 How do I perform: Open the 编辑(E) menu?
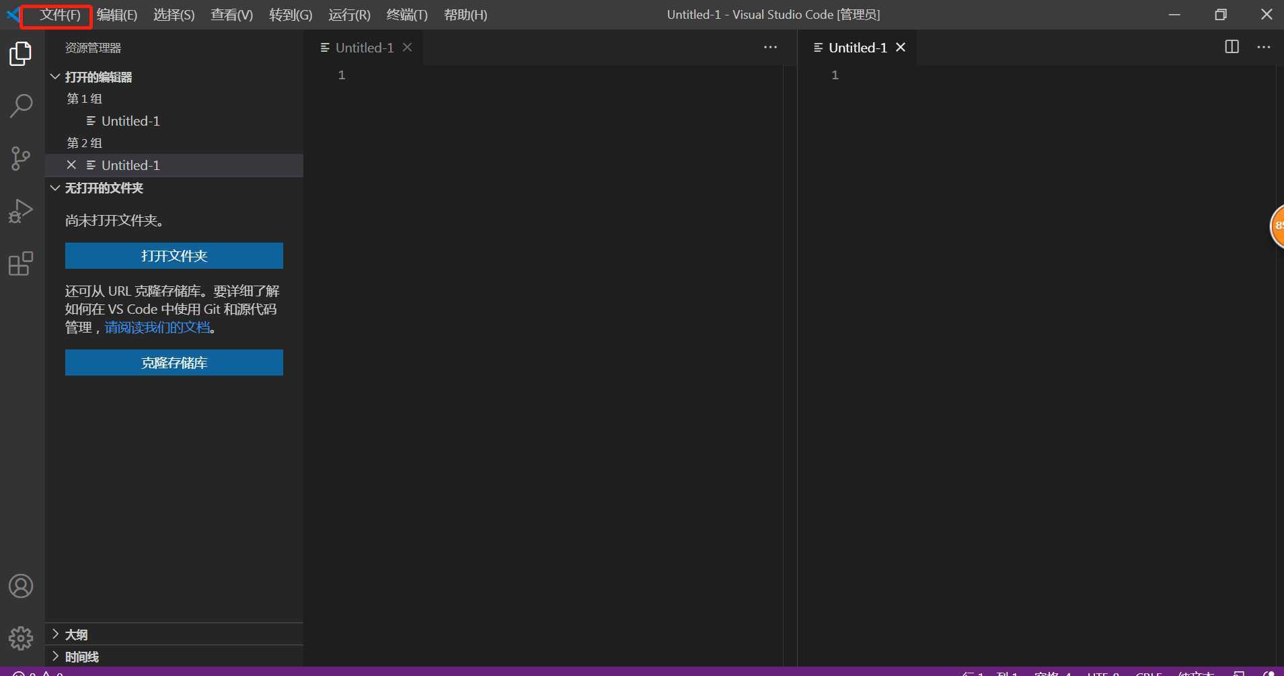(x=116, y=15)
